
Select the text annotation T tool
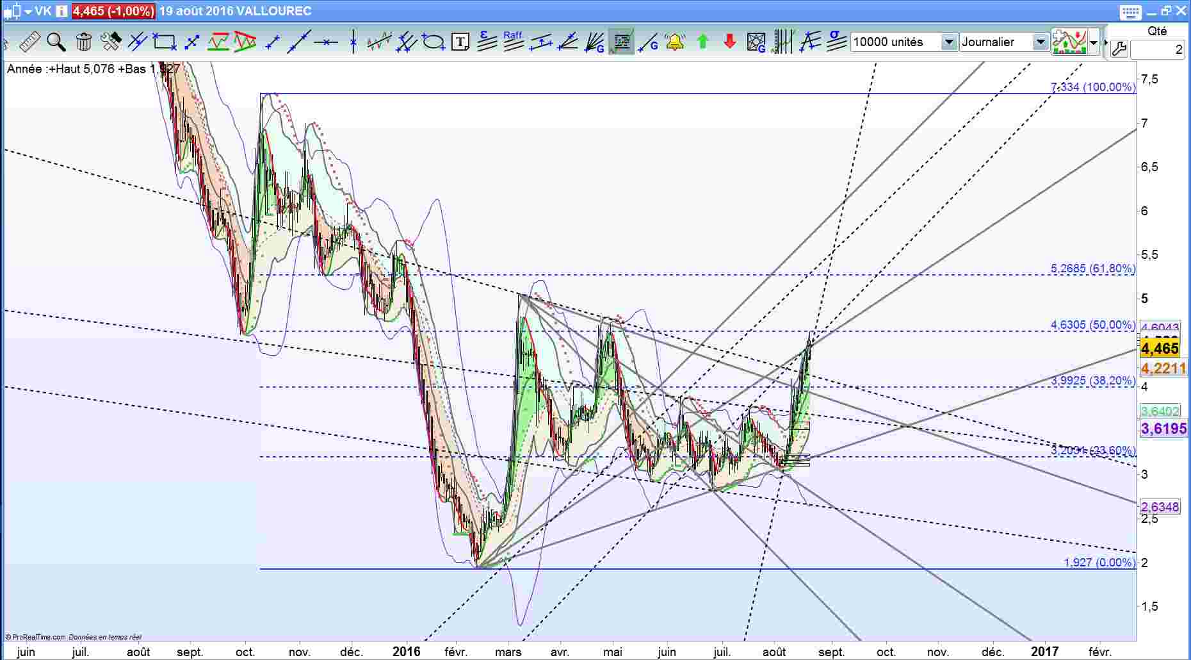pyautogui.click(x=460, y=42)
